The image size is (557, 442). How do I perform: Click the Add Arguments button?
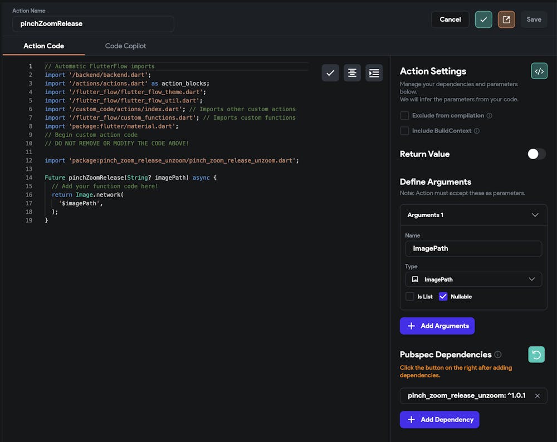click(x=437, y=326)
